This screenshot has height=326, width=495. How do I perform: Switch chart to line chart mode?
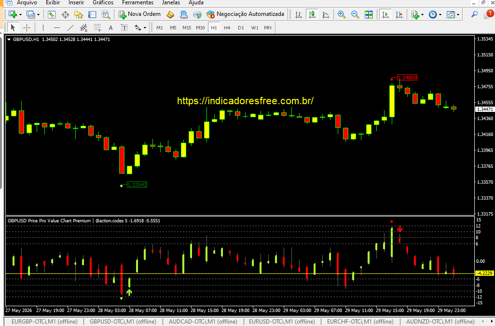tap(326, 14)
